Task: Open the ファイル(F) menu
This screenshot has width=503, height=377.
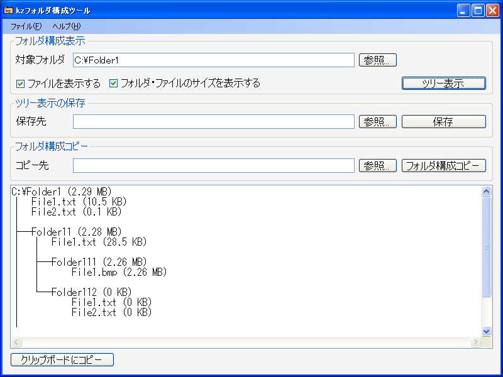Action: click(x=26, y=26)
